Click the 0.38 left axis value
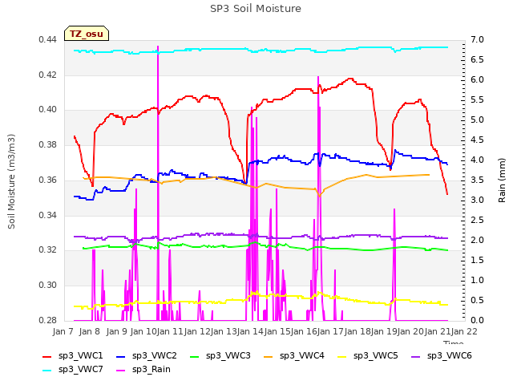Viewport: 513px width, 385px height. 48,144
